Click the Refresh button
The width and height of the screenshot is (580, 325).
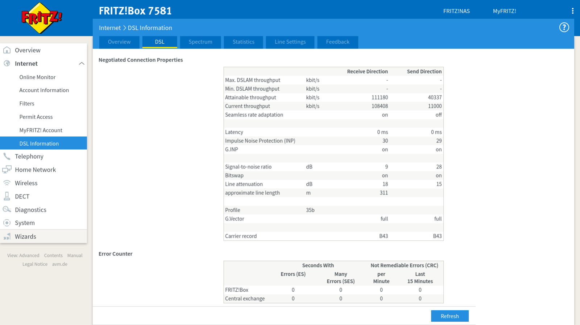coord(450,316)
